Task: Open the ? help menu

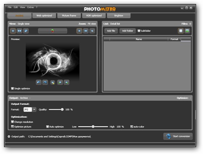Action: click(37, 7)
